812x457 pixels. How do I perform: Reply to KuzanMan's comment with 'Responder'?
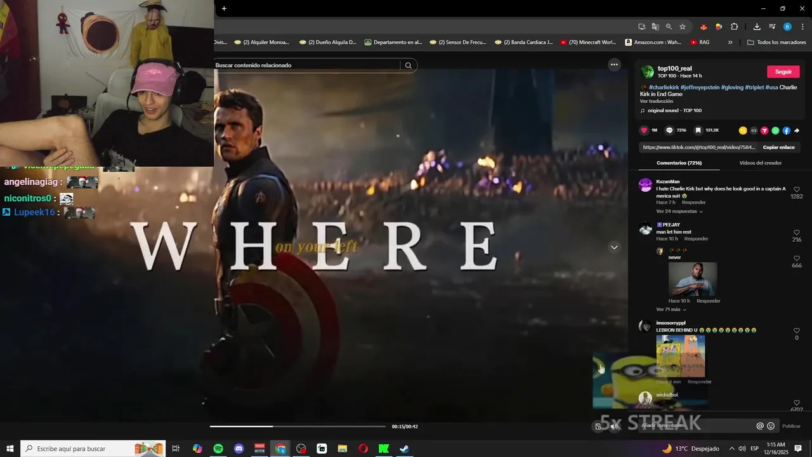point(693,202)
